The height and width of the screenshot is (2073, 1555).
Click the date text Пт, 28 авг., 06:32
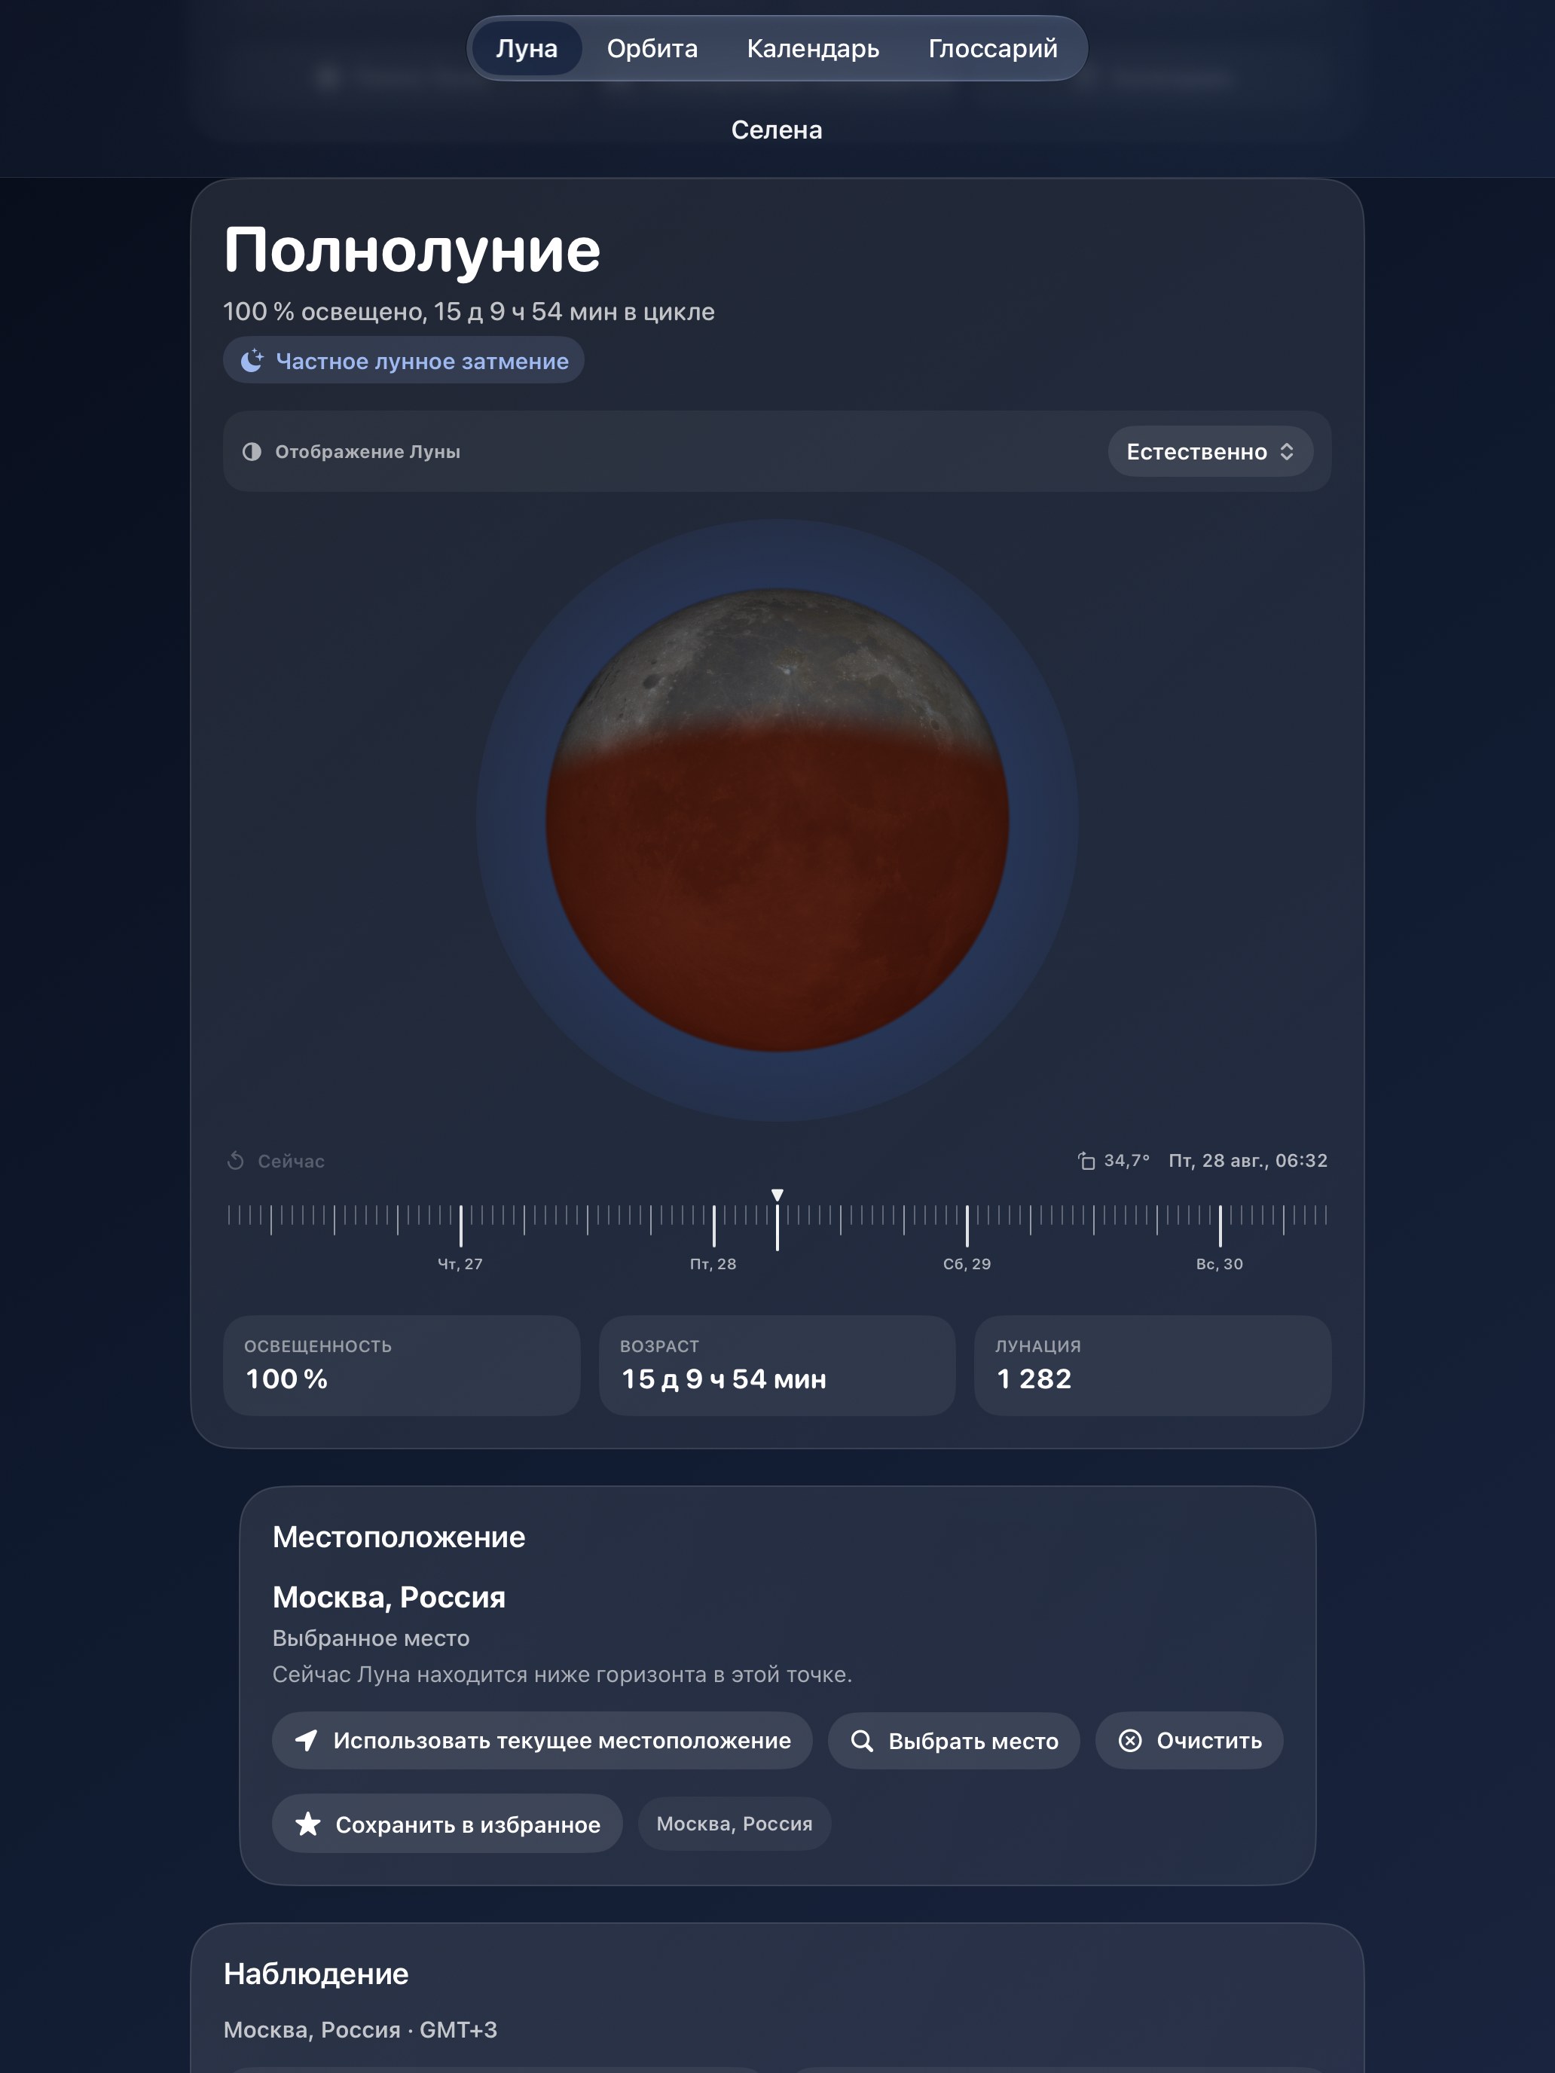pyautogui.click(x=1248, y=1160)
